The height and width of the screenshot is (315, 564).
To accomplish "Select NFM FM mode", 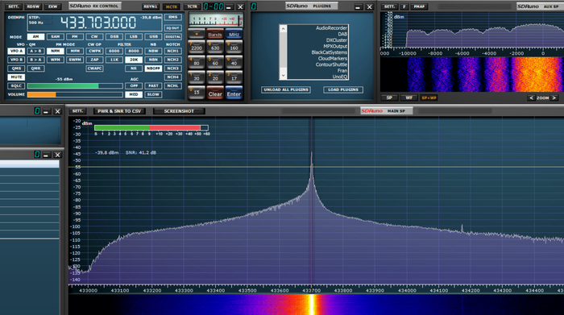I will 55,51.
